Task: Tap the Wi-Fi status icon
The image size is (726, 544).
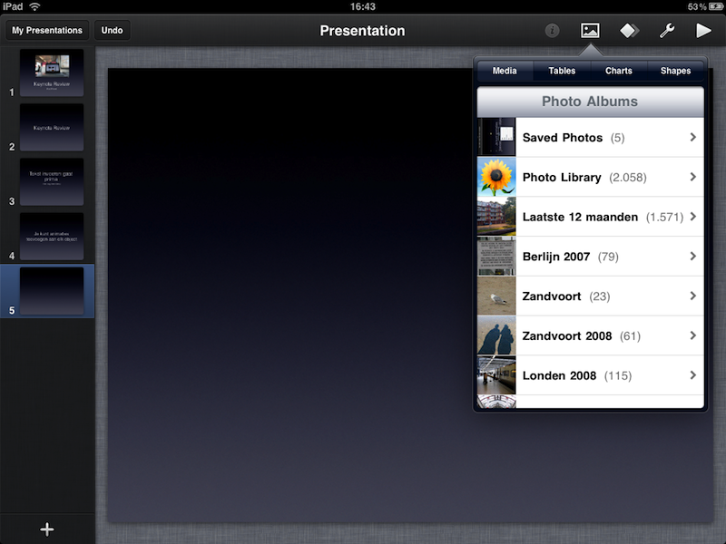Action: click(x=34, y=6)
